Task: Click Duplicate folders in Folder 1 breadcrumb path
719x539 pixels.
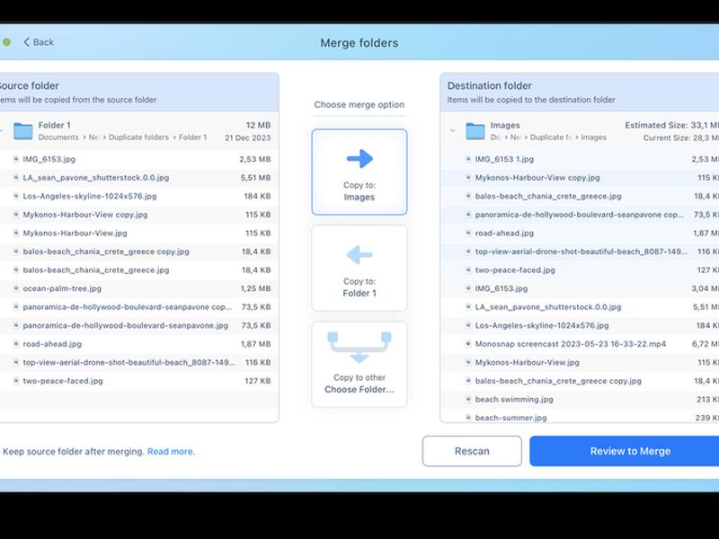Action: click(x=138, y=137)
